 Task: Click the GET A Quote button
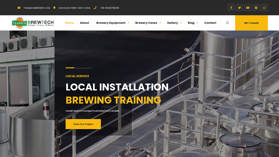click(x=251, y=23)
